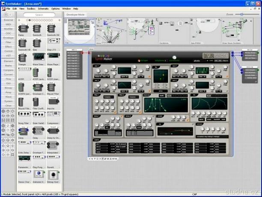Click the VST category button
Viewport: 262px width, 197px height.
tap(8, 56)
